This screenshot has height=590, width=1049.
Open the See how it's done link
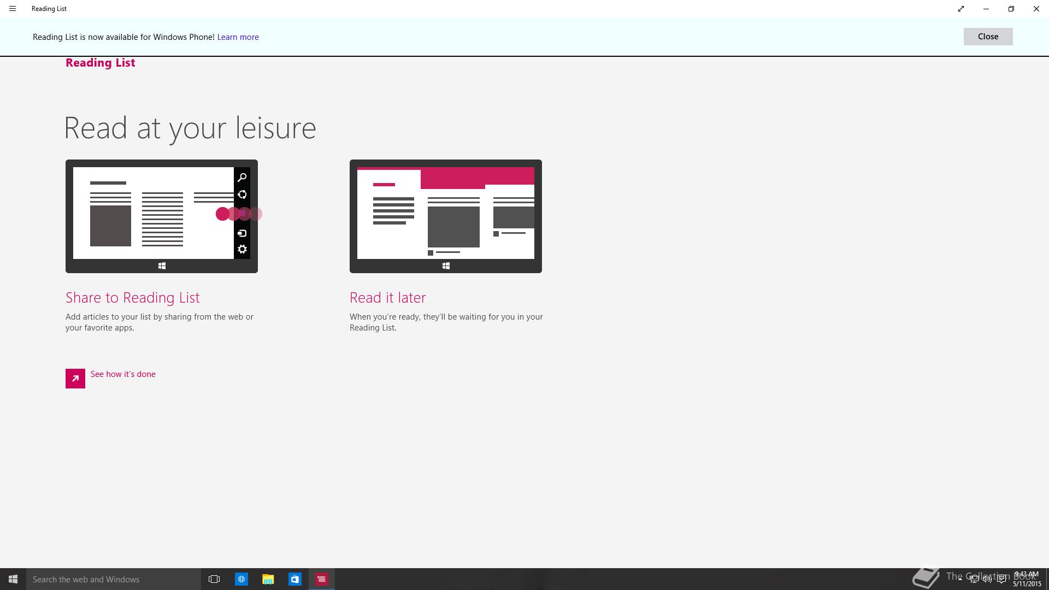tap(123, 374)
